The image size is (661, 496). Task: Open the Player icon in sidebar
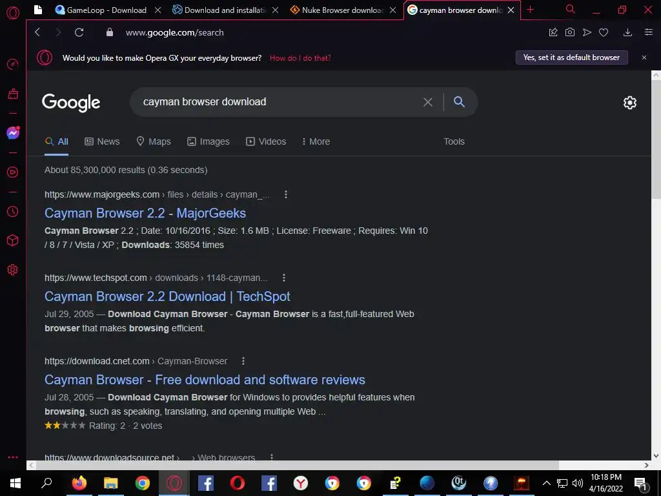(x=13, y=172)
